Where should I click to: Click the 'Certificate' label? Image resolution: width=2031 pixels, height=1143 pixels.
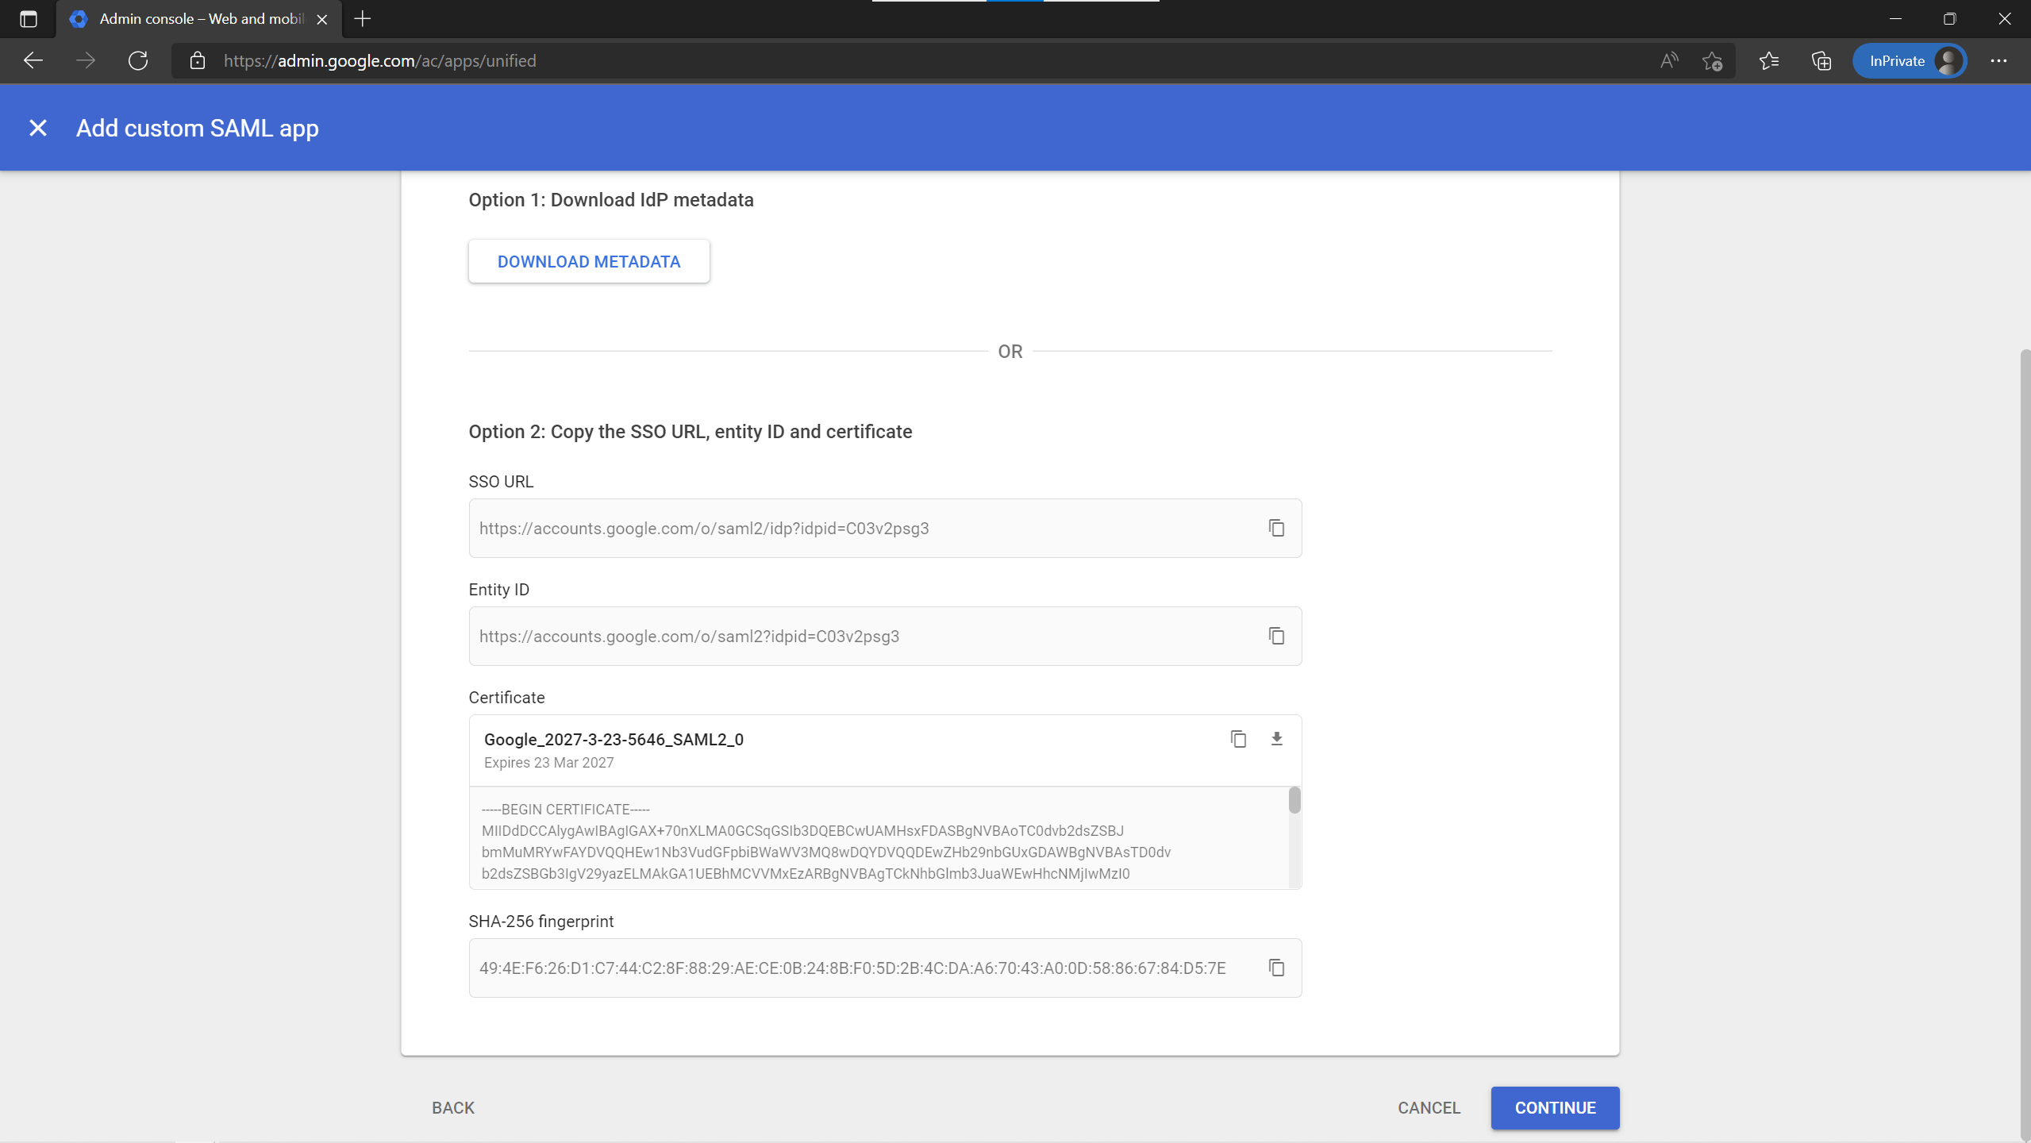click(x=506, y=697)
